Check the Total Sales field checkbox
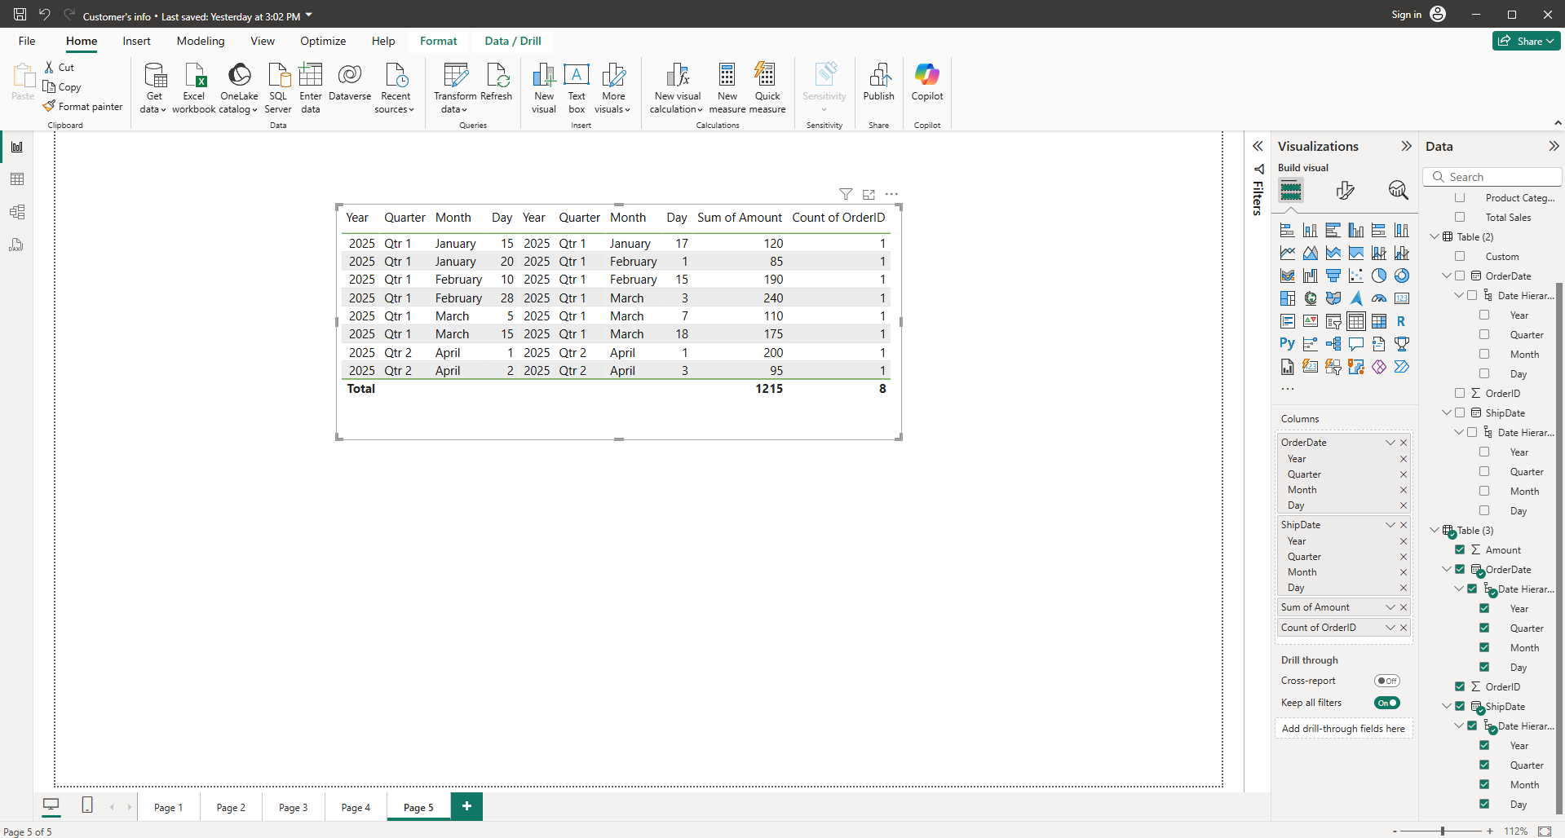1565x838 pixels. pyautogui.click(x=1460, y=218)
